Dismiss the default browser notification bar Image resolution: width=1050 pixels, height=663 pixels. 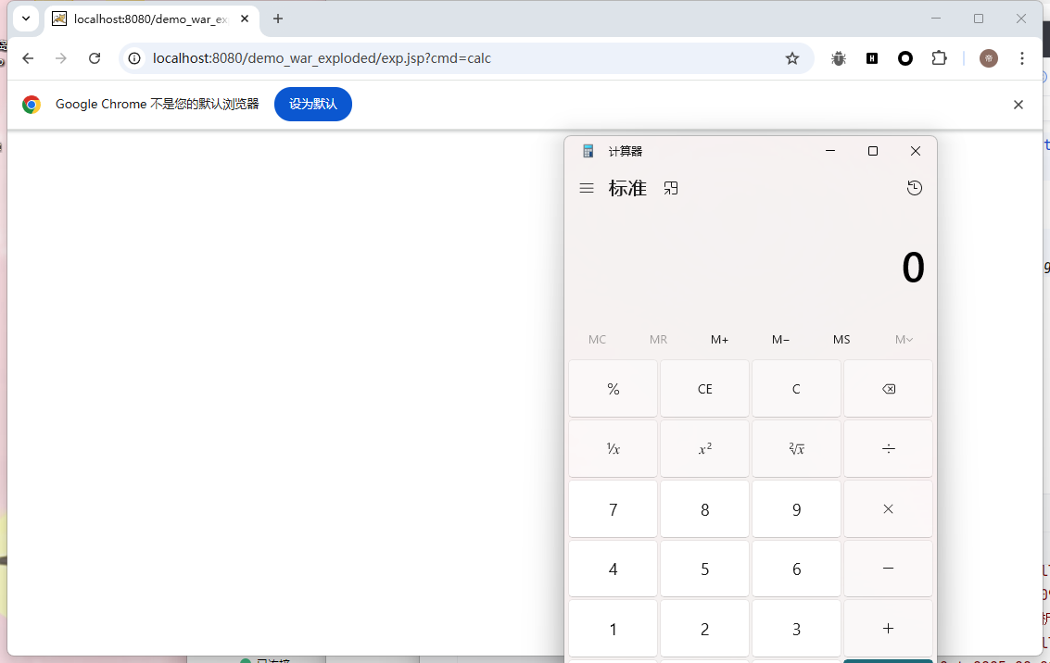(1018, 105)
